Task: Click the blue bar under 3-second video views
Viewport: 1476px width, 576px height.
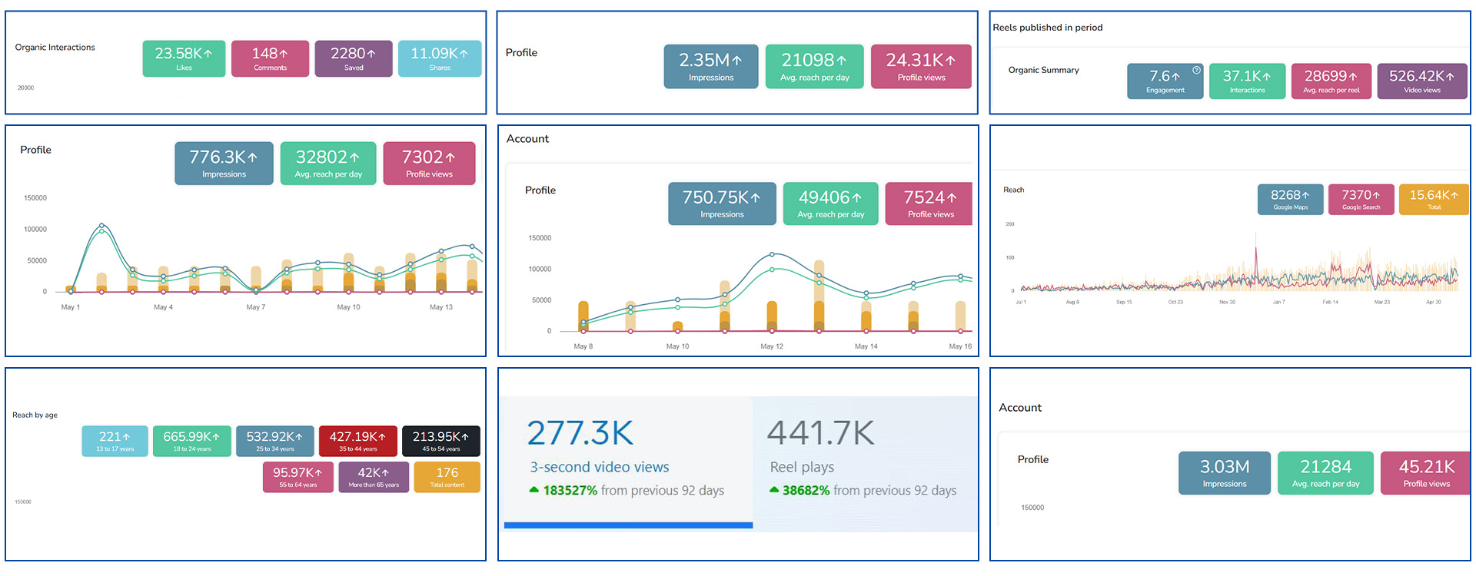Action: (628, 525)
